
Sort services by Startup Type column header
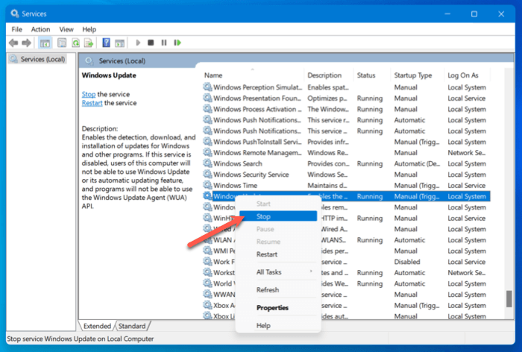[413, 75]
